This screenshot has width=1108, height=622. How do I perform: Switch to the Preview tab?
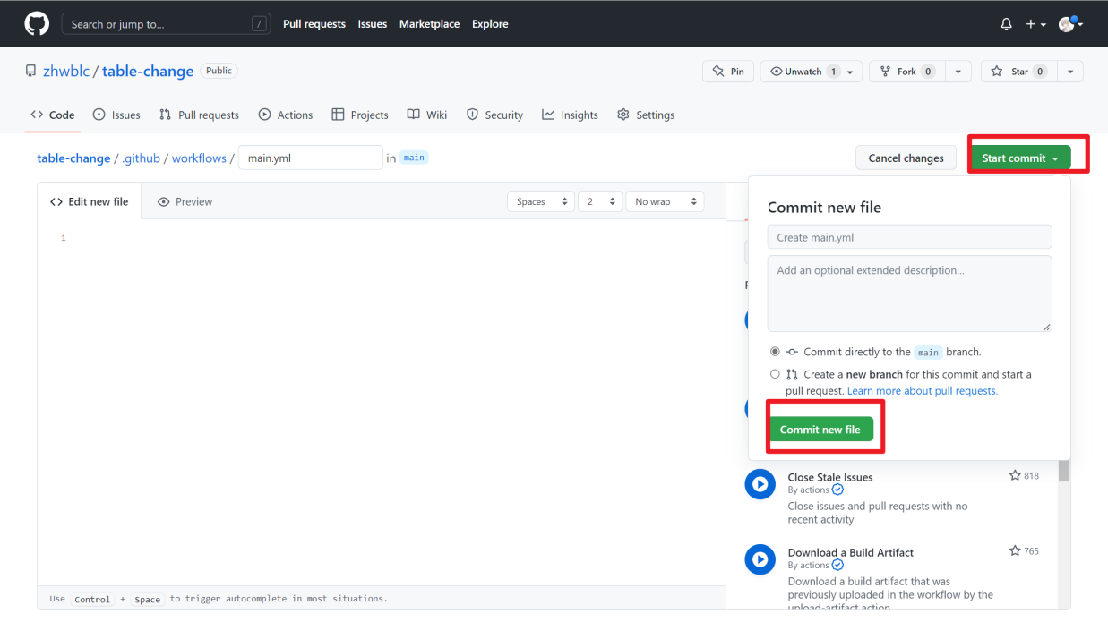[185, 201]
